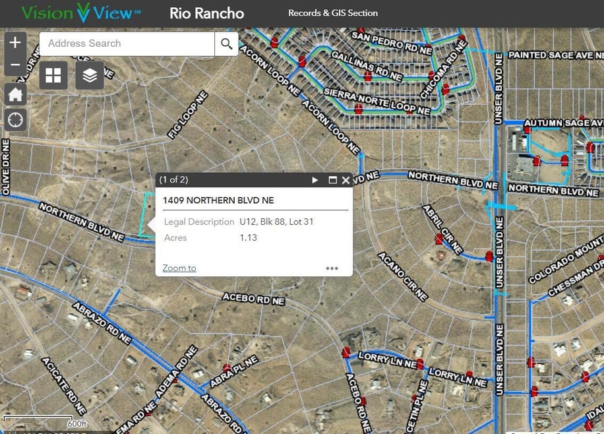This screenshot has height=434, width=604.
Task: Open popup more options ellipsis
Action: coord(332,268)
